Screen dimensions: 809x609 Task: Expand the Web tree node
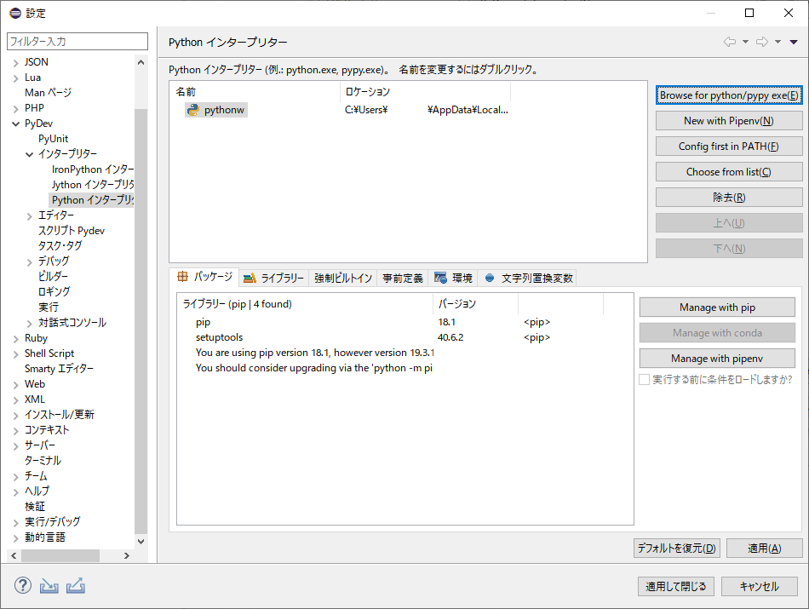(x=16, y=385)
